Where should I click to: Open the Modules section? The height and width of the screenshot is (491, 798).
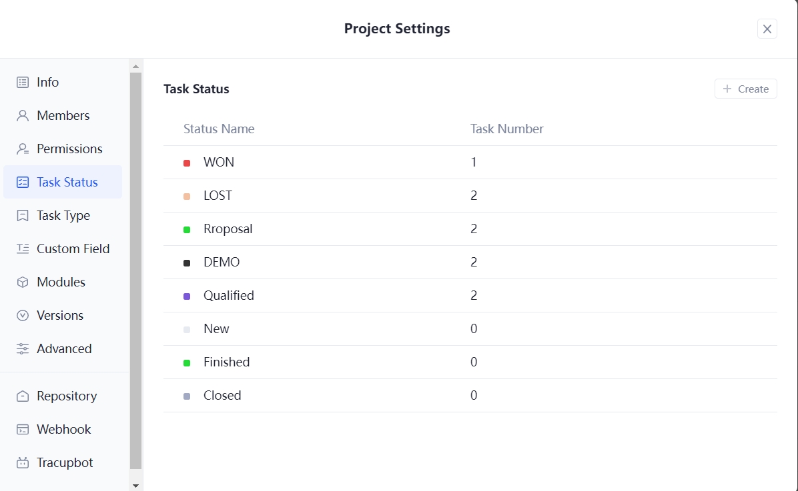(x=61, y=282)
